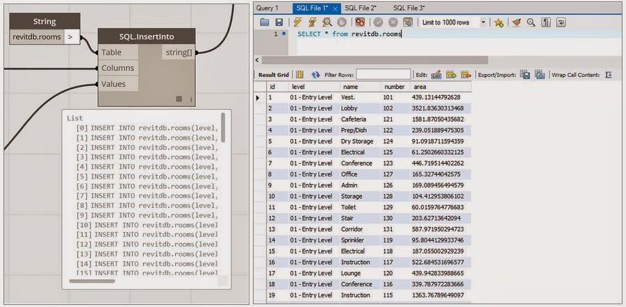
Task: Click the SQL.InsertInto node title
Action: [x=147, y=36]
